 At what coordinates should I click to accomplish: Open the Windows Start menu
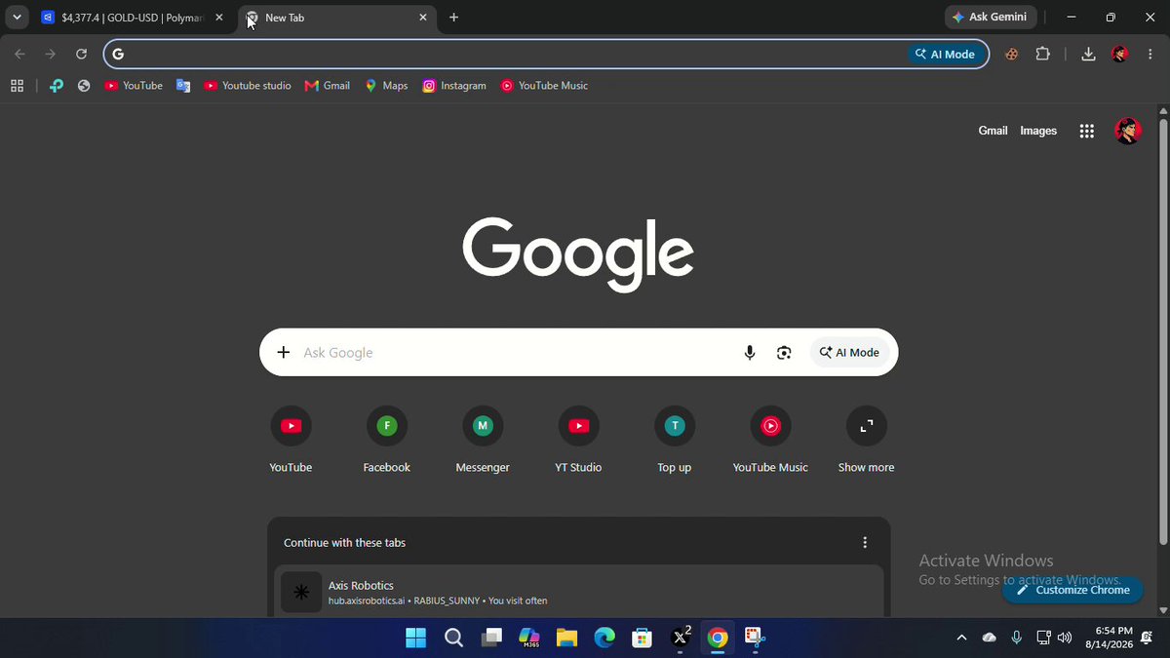click(416, 638)
